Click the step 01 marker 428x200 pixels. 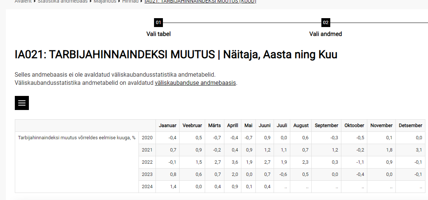tap(158, 23)
